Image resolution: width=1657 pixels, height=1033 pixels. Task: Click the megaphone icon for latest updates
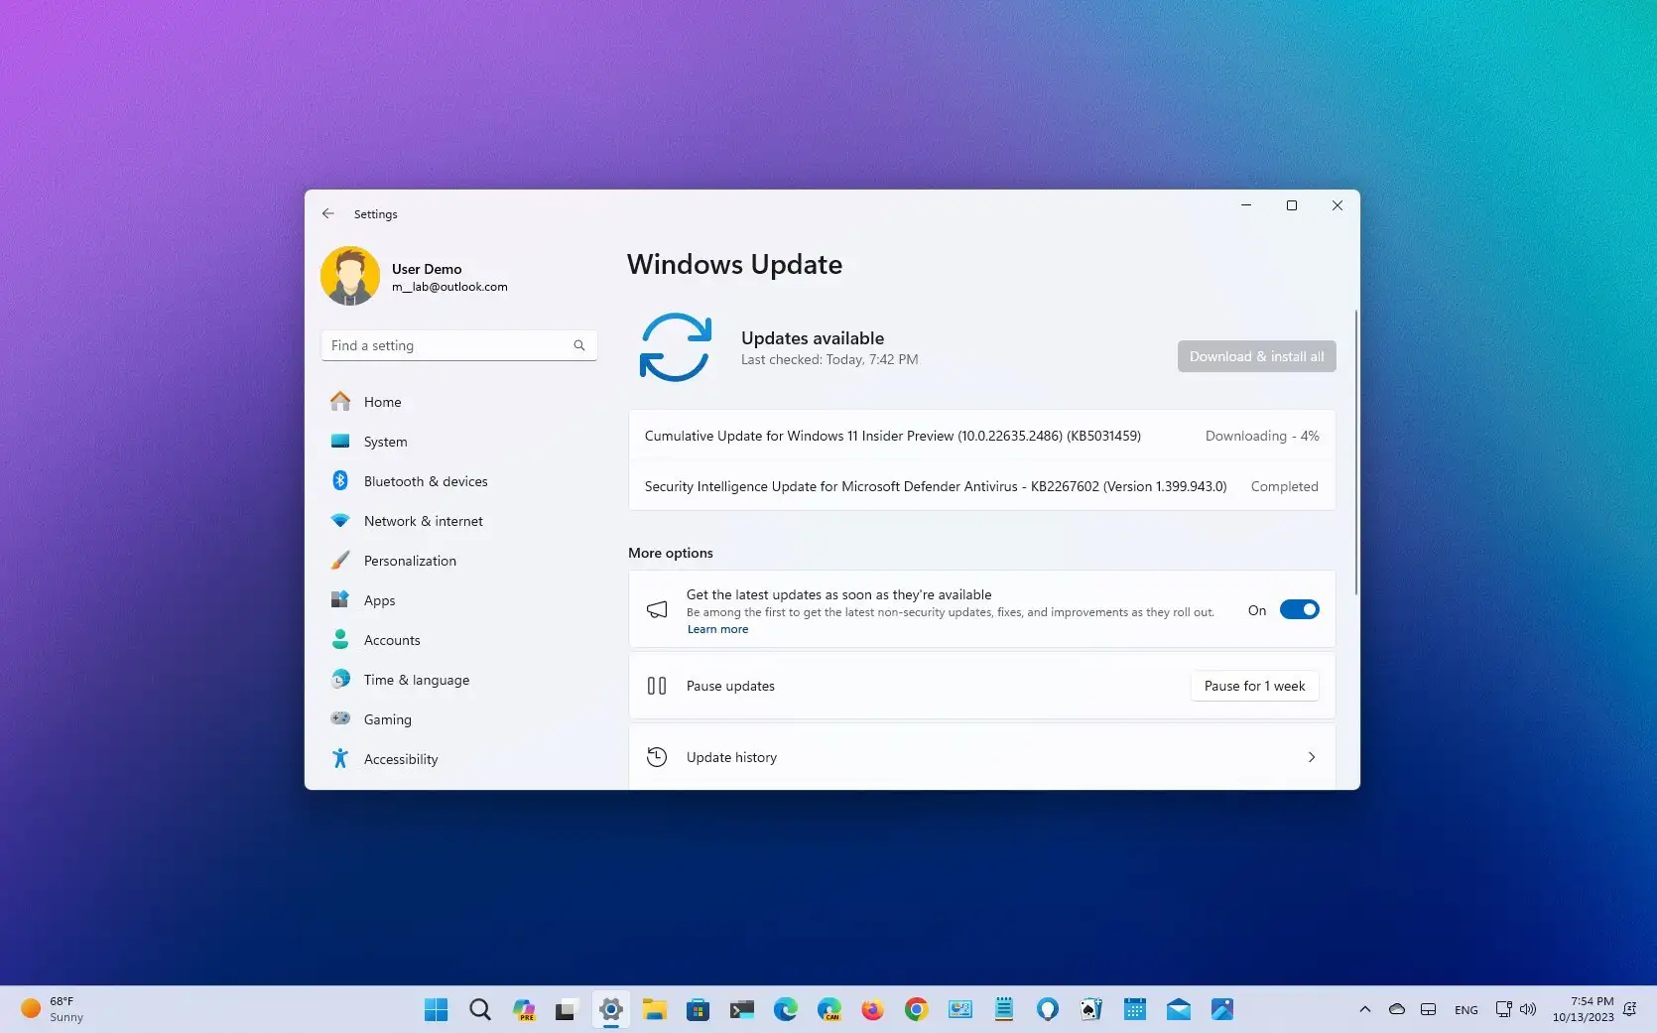pyautogui.click(x=657, y=609)
